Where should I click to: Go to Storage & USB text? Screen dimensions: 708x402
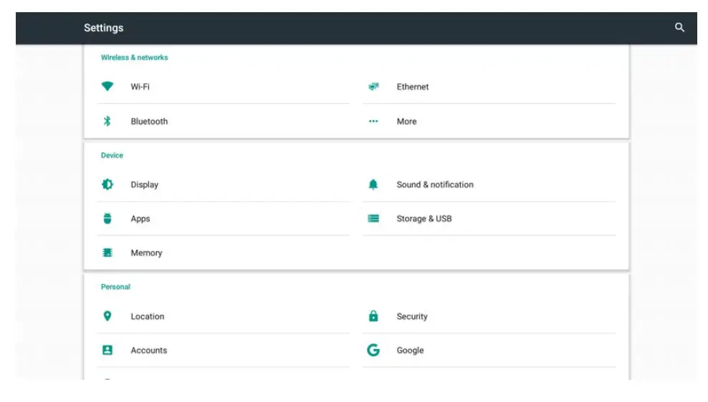pyautogui.click(x=424, y=219)
